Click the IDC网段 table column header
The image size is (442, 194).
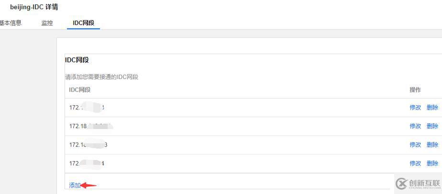click(x=80, y=90)
